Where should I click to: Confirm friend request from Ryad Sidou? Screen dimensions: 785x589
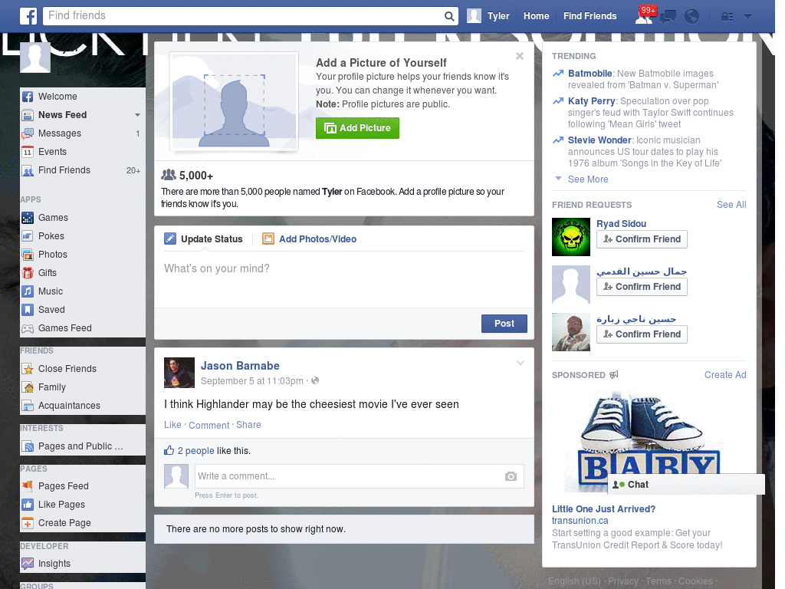point(642,239)
